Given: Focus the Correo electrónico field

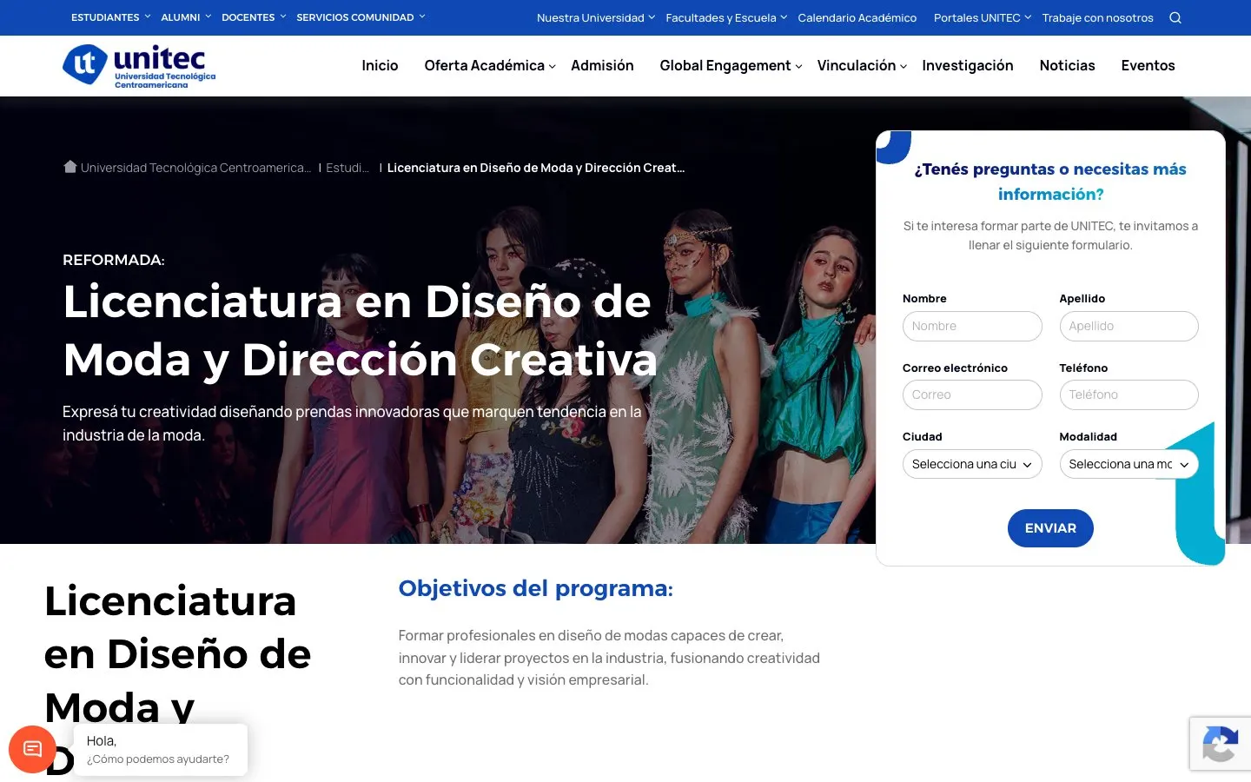Looking at the screenshot, I should (x=972, y=394).
